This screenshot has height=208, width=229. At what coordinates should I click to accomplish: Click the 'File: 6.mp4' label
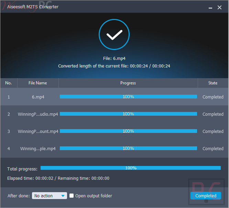click(x=114, y=59)
